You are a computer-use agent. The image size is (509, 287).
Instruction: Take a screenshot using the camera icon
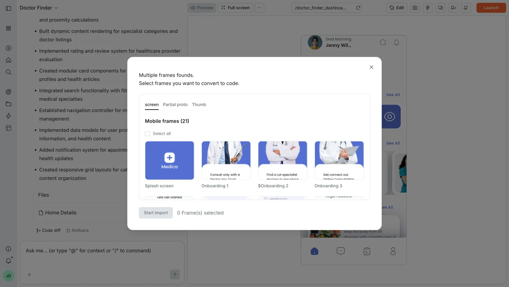click(x=415, y=7)
